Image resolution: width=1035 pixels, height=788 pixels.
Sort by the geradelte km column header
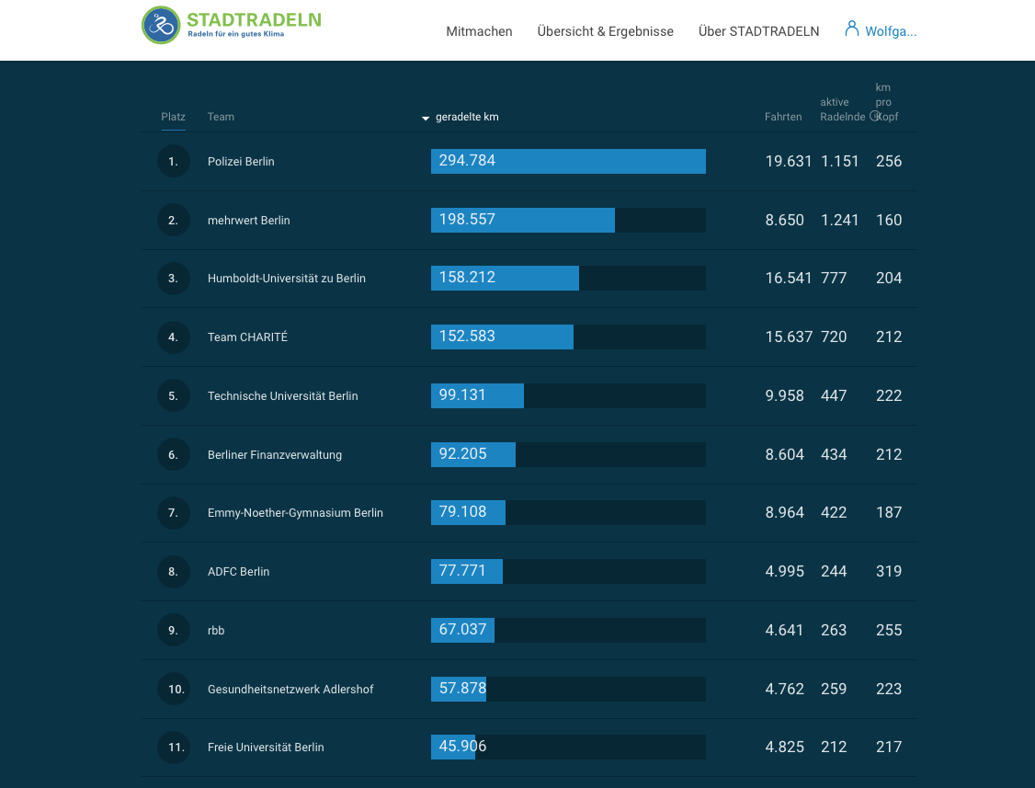tap(467, 116)
